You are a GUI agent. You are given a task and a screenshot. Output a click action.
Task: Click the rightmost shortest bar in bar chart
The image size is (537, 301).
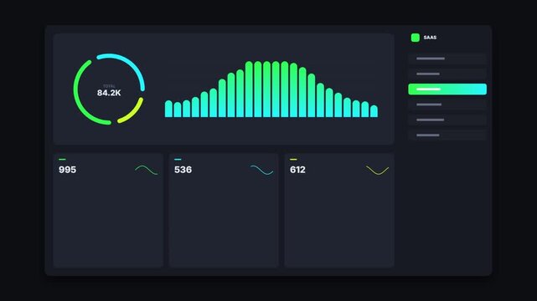click(374, 111)
